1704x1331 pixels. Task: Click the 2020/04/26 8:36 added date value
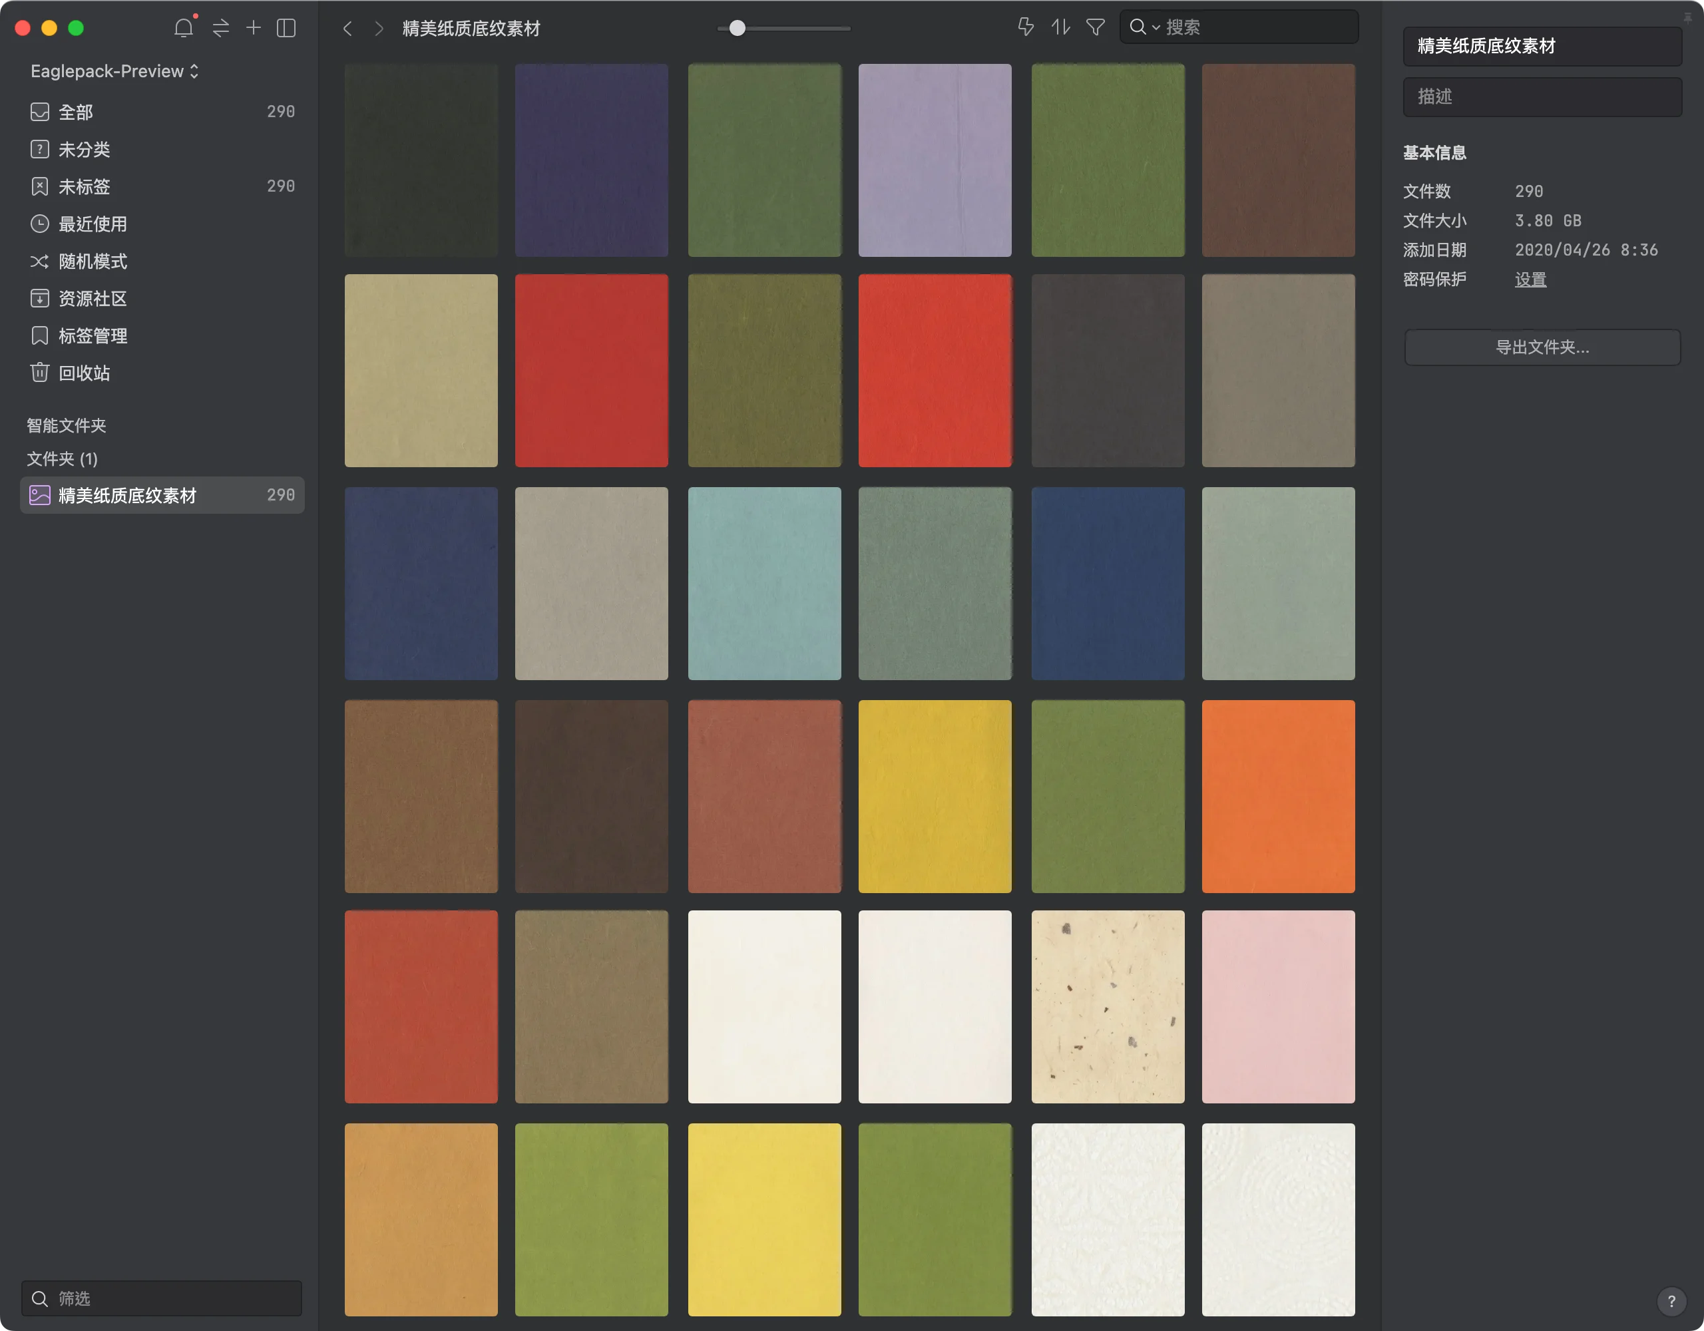click(x=1586, y=250)
